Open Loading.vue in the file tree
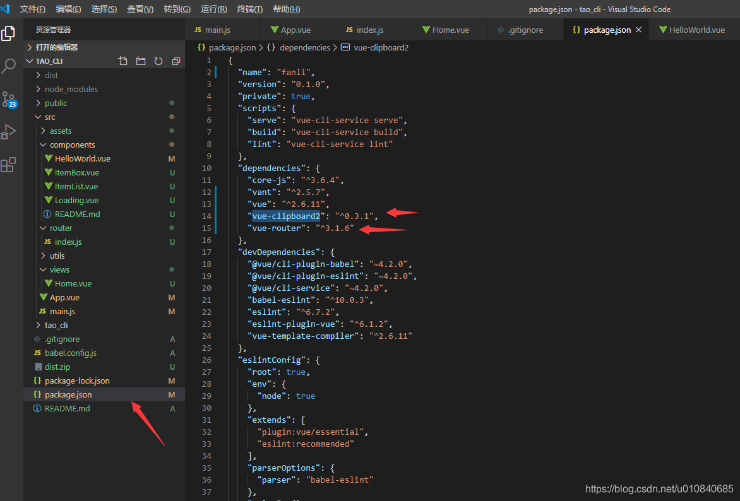Screen dimensions: 740x501 coord(76,201)
